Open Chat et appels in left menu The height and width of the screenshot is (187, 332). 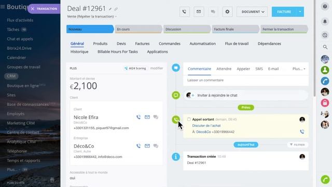[20, 39]
